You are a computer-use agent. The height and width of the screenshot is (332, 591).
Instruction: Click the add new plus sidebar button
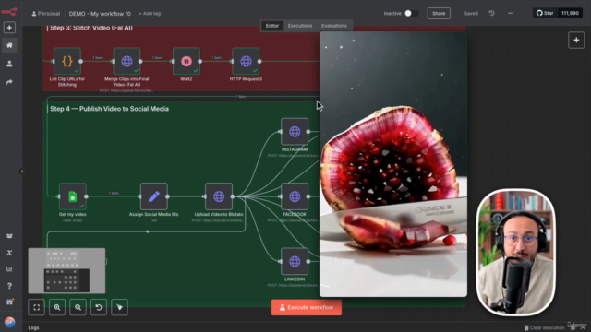click(9, 28)
